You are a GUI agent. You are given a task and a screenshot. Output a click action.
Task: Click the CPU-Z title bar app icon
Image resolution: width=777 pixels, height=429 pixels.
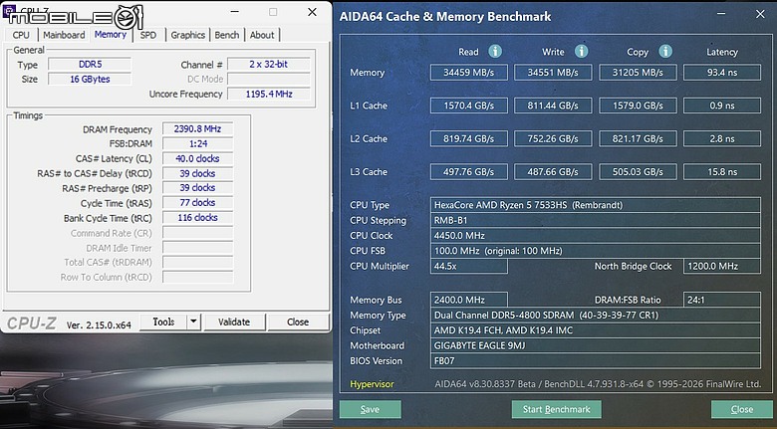pos(9,10)
